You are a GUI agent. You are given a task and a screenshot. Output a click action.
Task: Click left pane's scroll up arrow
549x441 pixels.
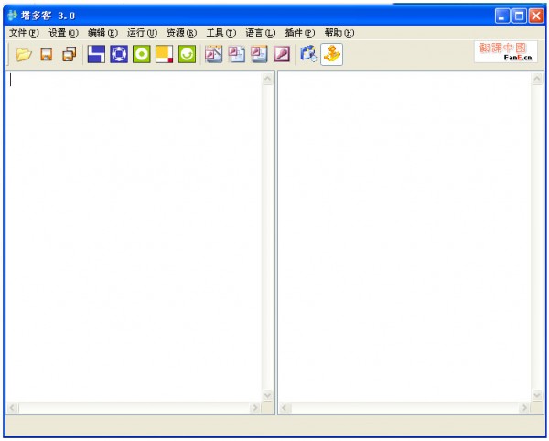[x=268, y=79]
